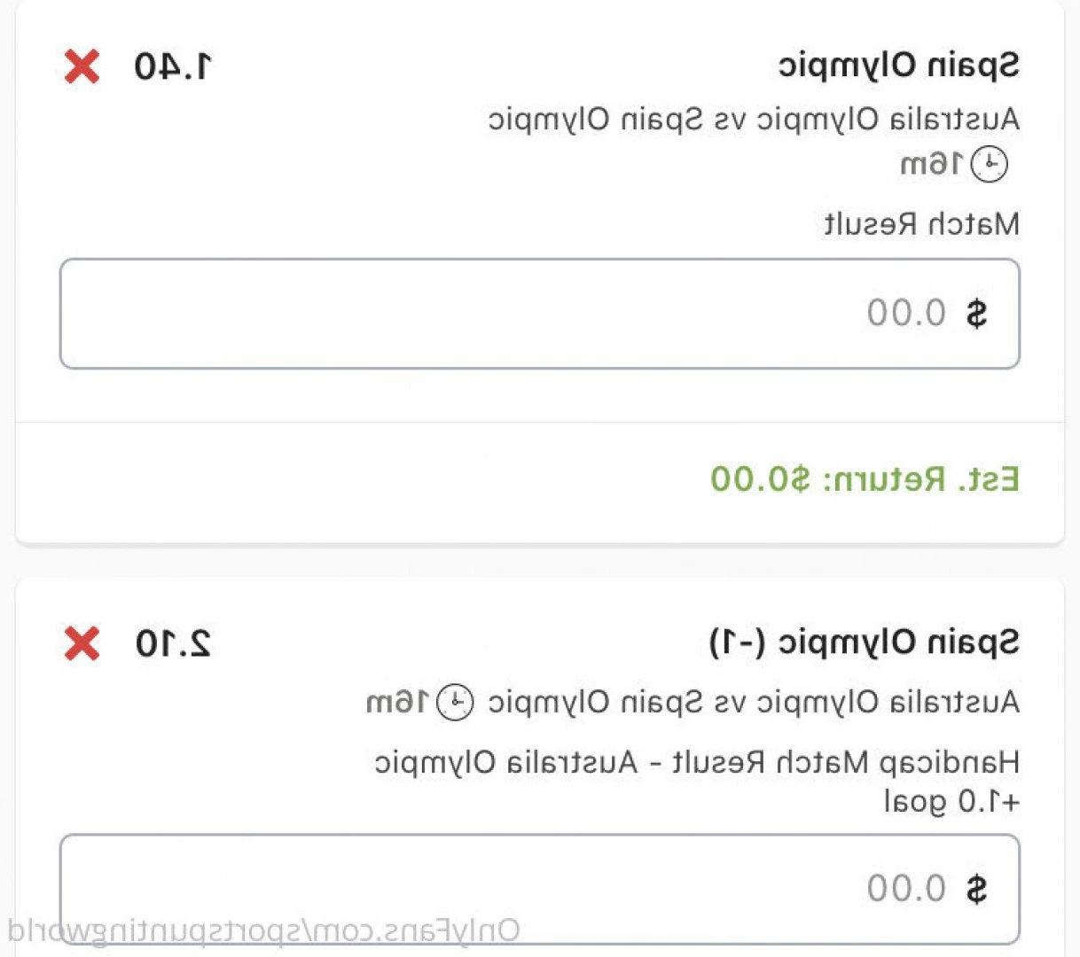Remove the Spain Olympic 1.40 bet
1080x957 pixels.
[x=82, y=66]
